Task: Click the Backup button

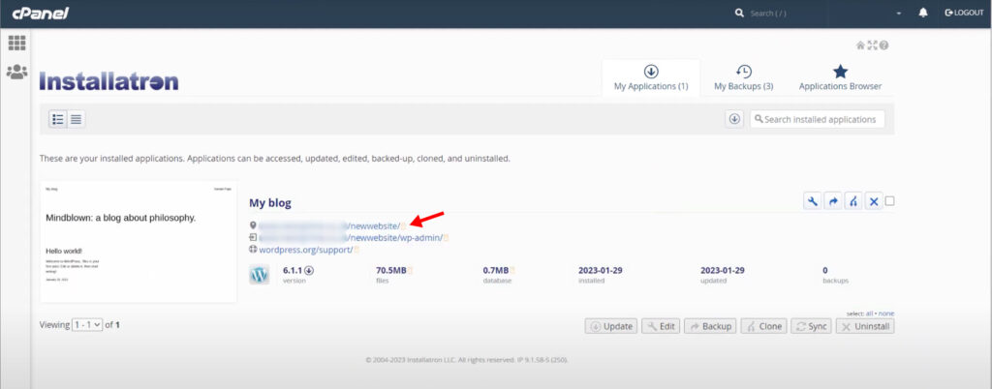Action: click(710, 326)
